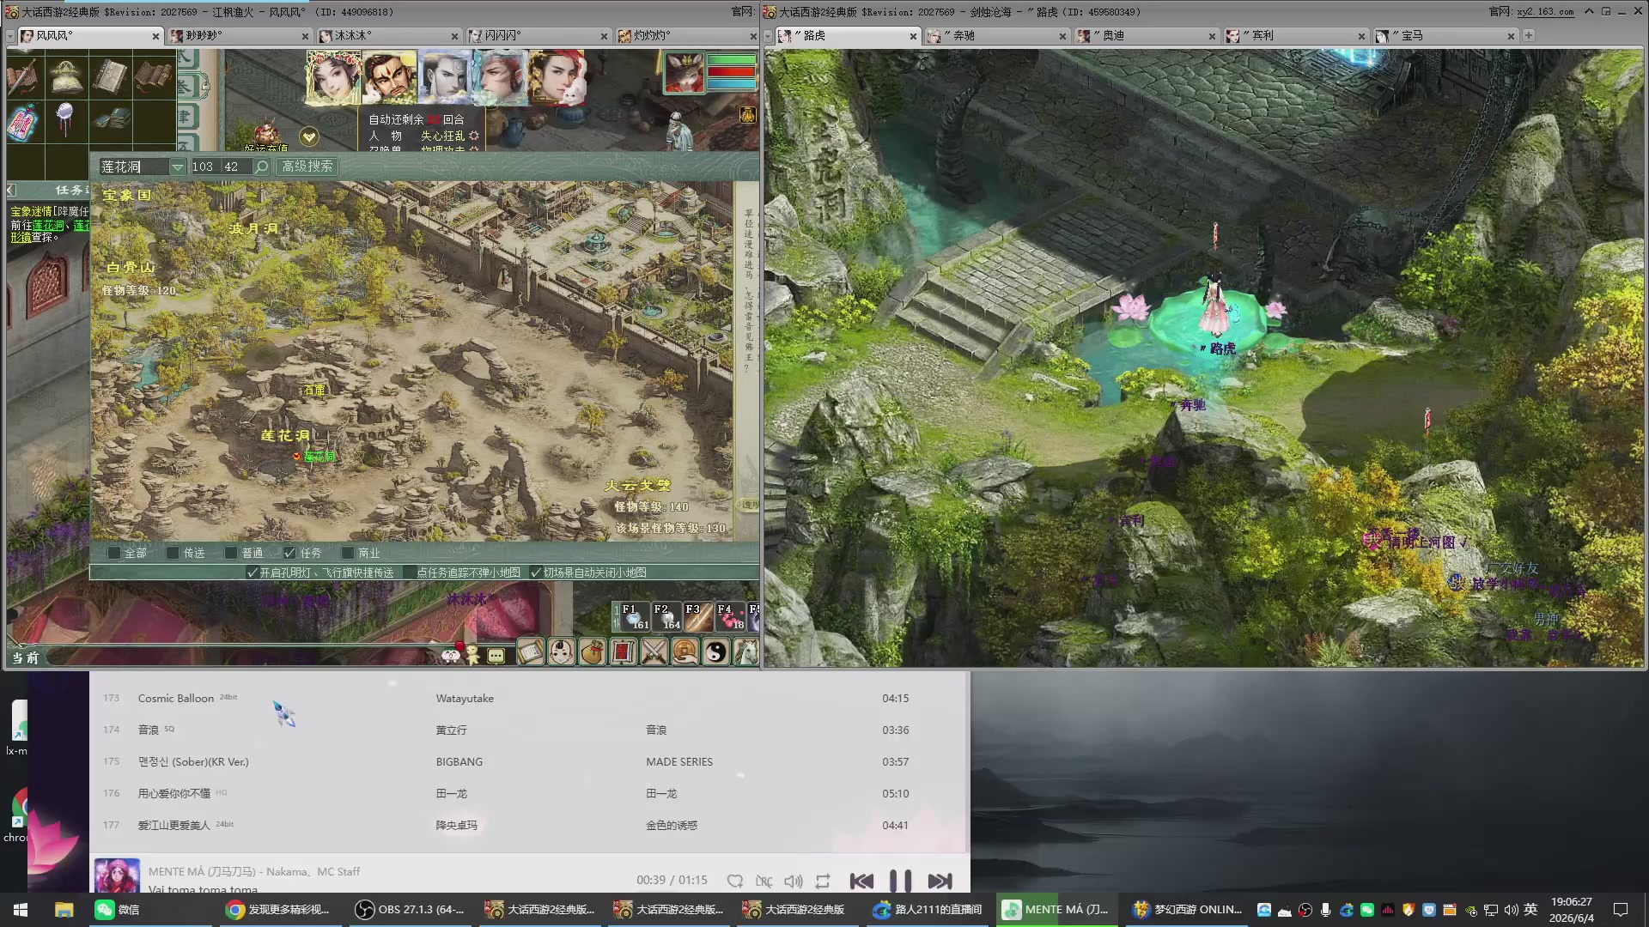The height and width of the screenshot is (927, 1649).
Task: Toggle the 商业 map filter checkbox
Action: pos(348,553)
